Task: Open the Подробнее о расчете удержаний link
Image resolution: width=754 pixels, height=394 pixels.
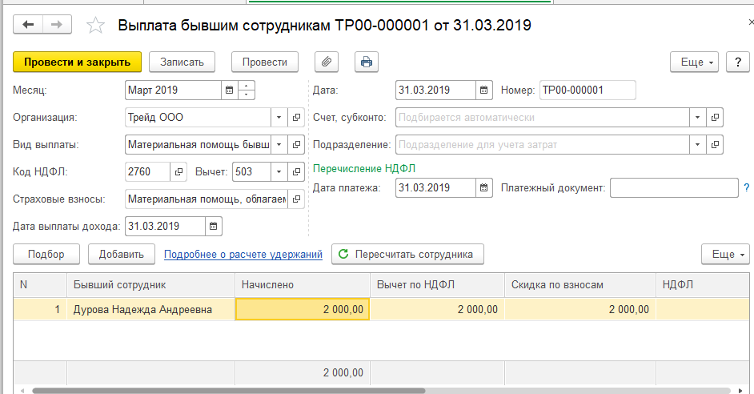Action: [243, 255]
